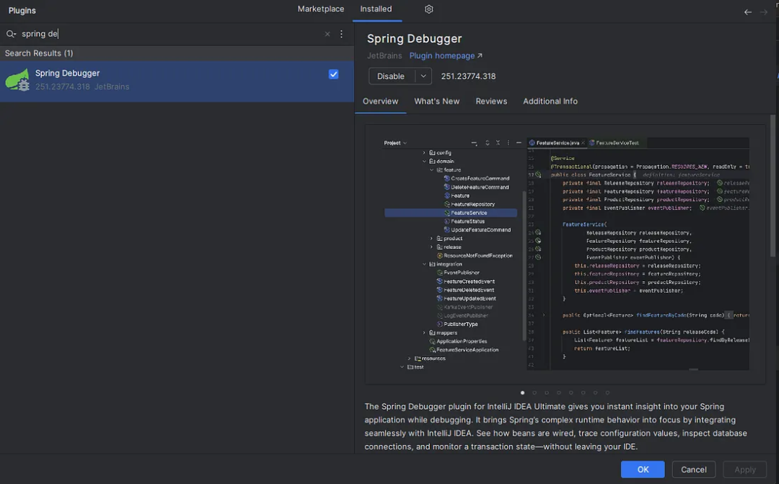Clear the plugin search text
Screen dimensions: 779x484
[x=327, y=34]
